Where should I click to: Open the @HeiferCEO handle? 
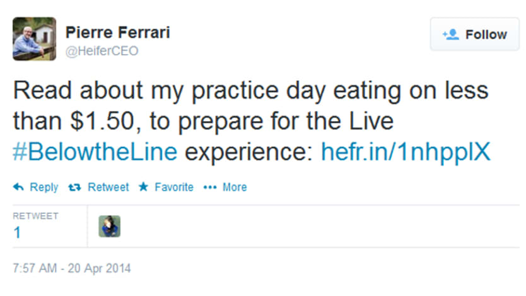102,51
